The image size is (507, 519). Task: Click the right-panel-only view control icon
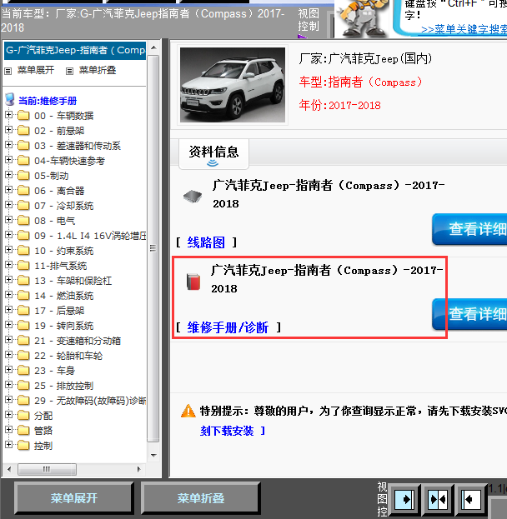(470, 499)
